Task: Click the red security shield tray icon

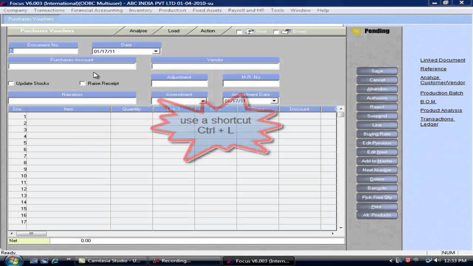Action: coord(408,260)
